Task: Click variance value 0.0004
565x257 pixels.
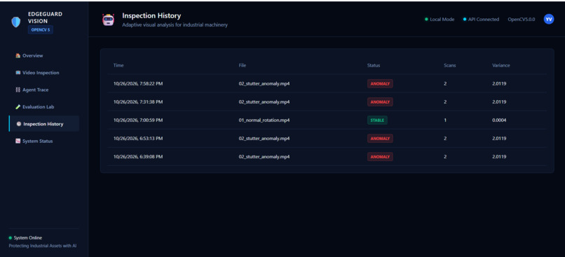Action: 499,120
